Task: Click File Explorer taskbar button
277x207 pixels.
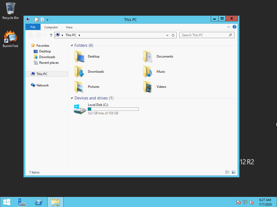Action: point(55,202)
